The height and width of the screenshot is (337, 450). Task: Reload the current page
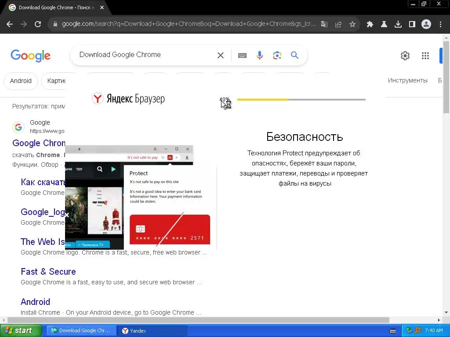pos(38,24)
